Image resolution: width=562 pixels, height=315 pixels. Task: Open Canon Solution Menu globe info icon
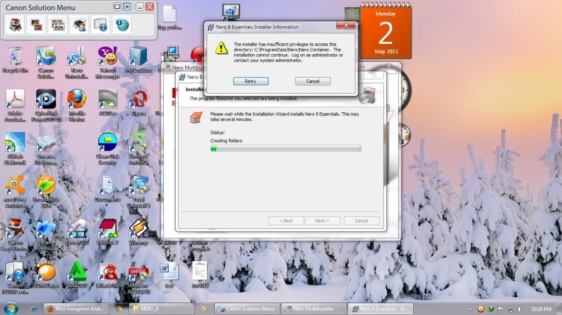122,25
